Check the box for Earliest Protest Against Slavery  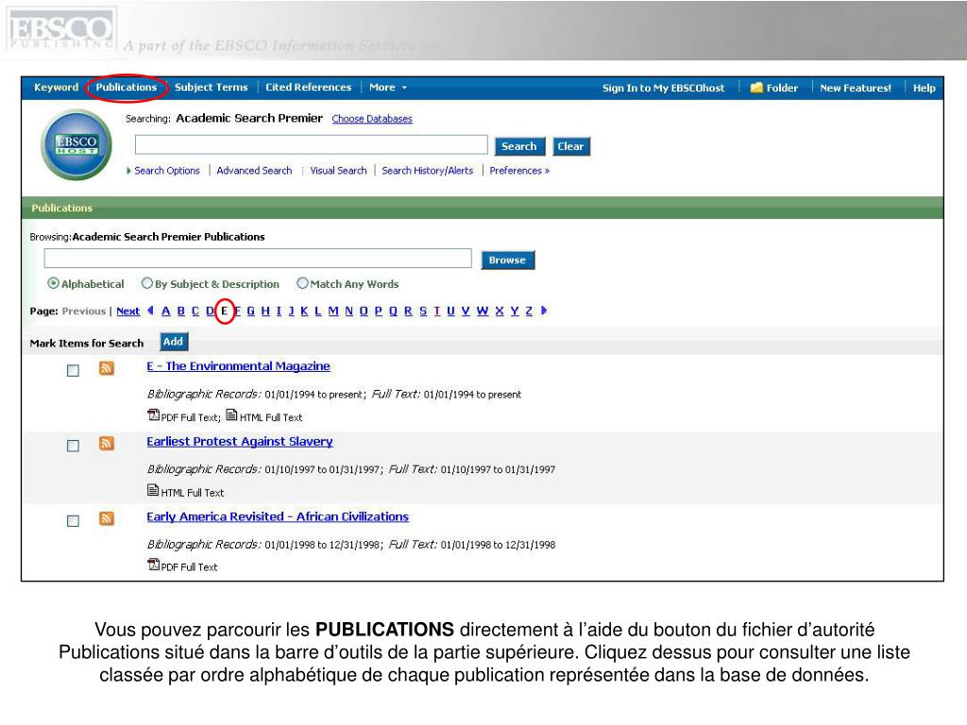click(73, 446)
